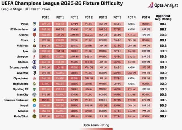Select the Borussia Dortmund crest
The image size is (182, 130).
[34, 100]
